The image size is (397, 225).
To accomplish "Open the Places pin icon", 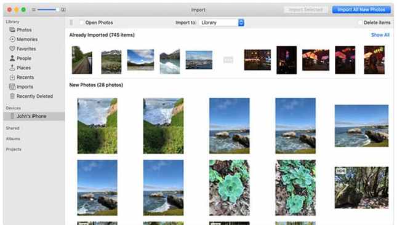I will click(x=12, y=68).
